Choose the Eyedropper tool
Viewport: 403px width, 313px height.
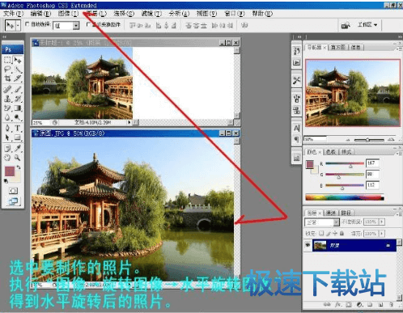click(x=18, y=148)
